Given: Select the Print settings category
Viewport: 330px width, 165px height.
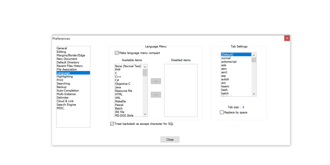Looking at the screenshot, I should [60, 80].
